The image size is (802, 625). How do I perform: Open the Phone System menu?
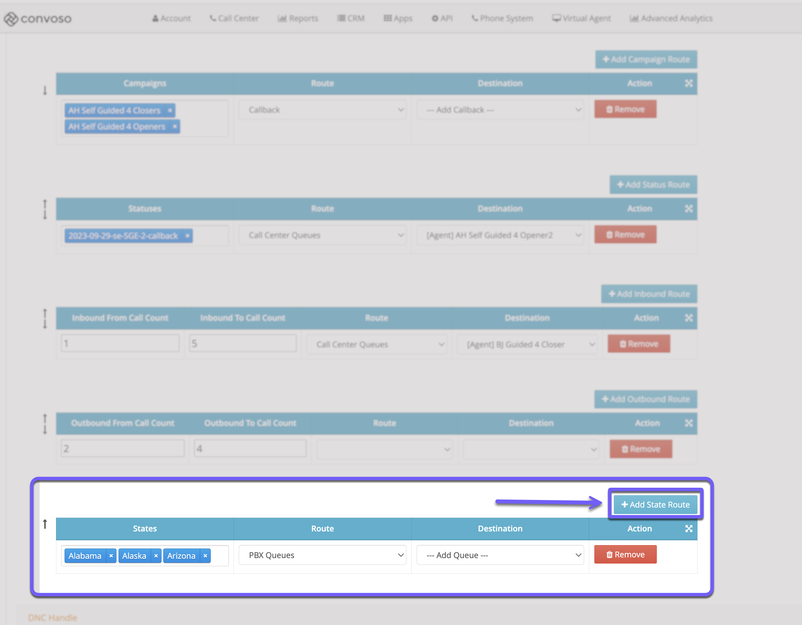502,18
